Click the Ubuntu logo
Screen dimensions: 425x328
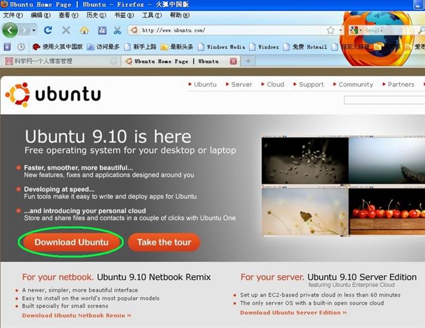[53, 95]
